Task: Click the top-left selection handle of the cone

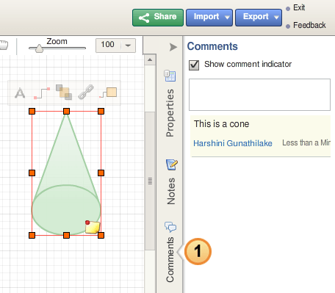Action: tap(32, 112)
